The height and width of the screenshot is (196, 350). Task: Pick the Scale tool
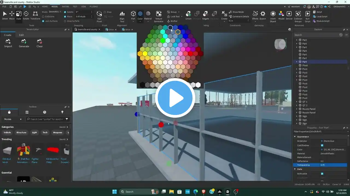coord(19,16)
